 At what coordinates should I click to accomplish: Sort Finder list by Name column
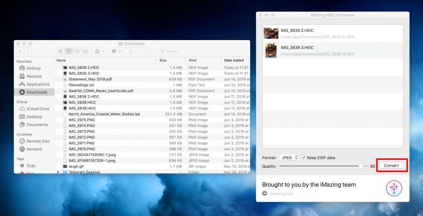pyautogui.click(x=106, y=60)
